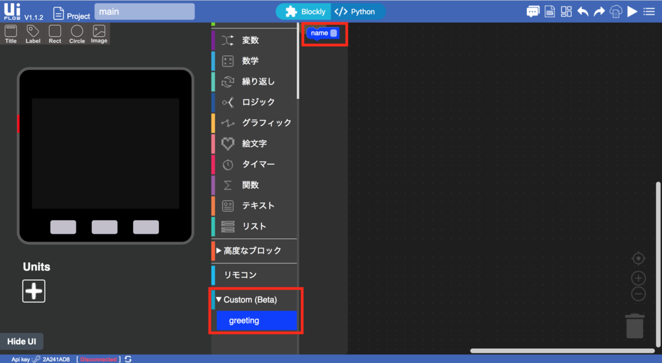The height and width of the screenshot is (363, 662).
Task: Zoom out on the Blockly workspace
Action: (x=638, y=294)
